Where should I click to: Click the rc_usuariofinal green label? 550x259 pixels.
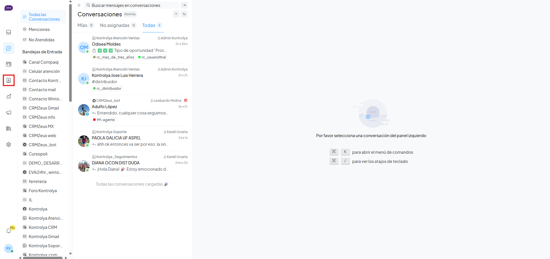click(152, 57)
